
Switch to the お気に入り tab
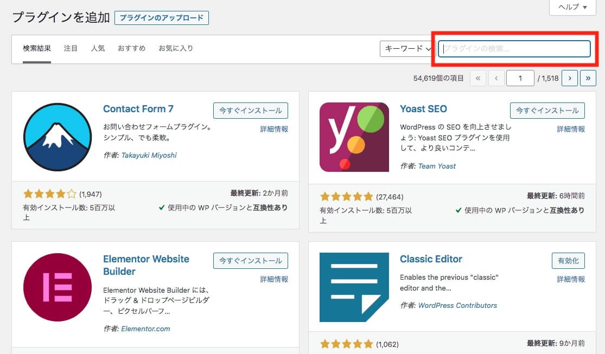(176, 49)
